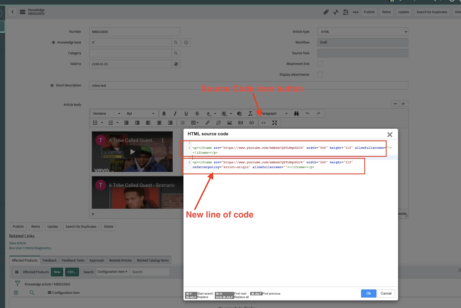Screen dimensions: 461x308
Task: Click the Publish button
Action: [x=18, y=226]
